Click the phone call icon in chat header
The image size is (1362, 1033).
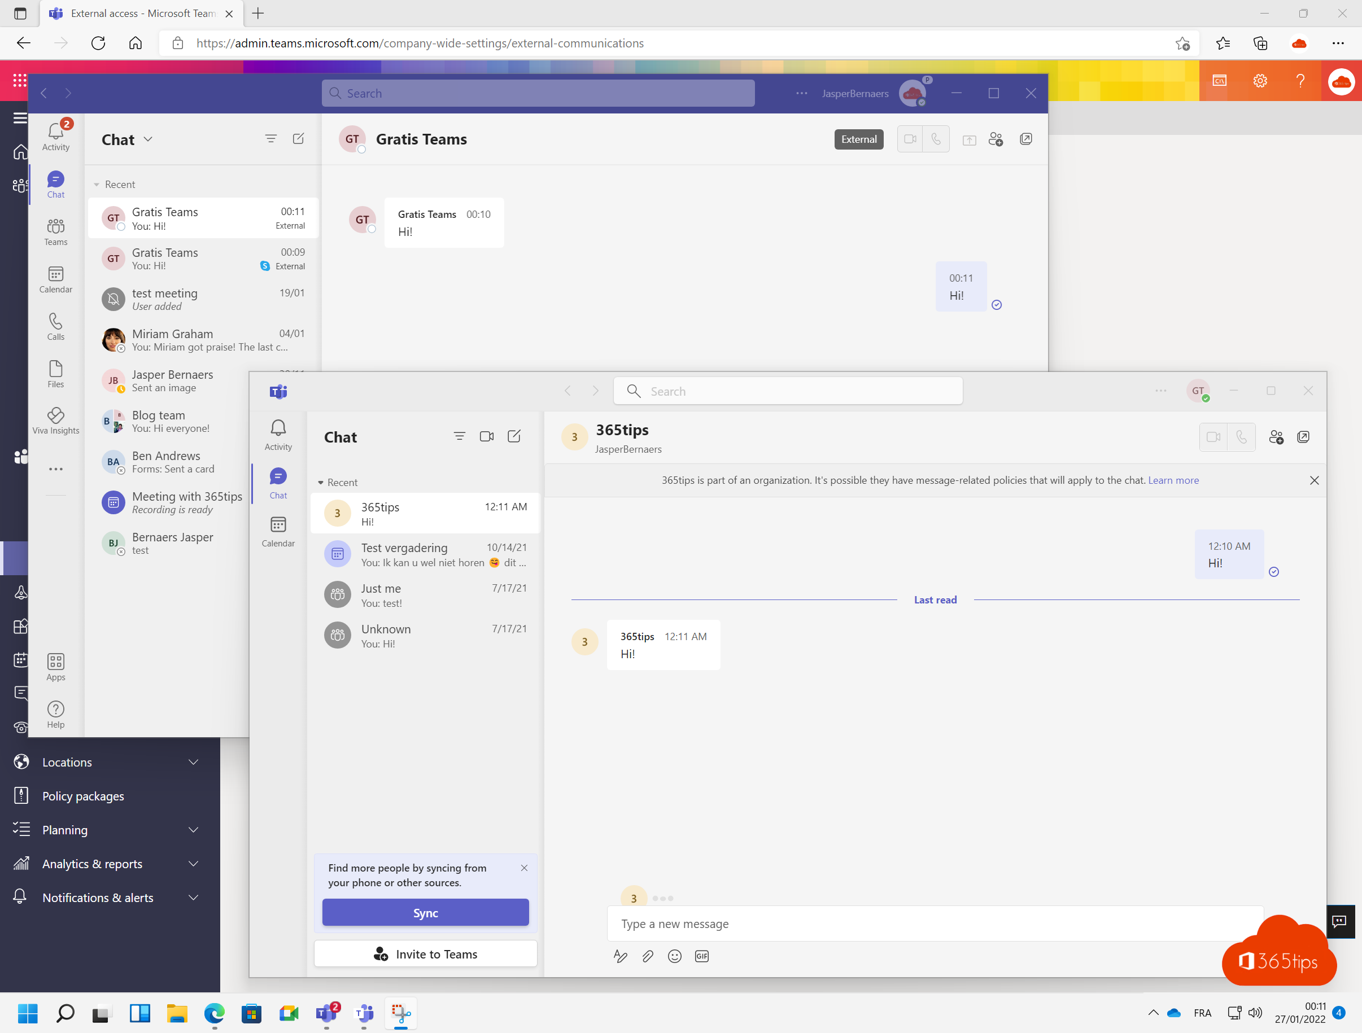click(x=1241, y=435)
